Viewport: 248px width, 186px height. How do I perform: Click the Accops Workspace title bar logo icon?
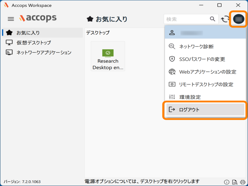(x=6, y=5)
